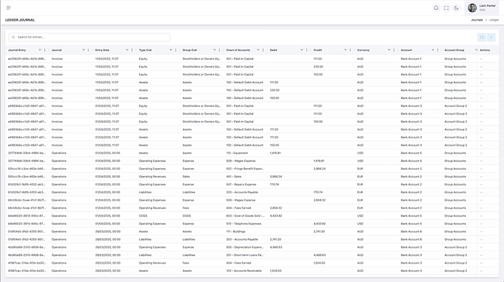Filter the Journal column
The image size is (504, 282).
84,50
